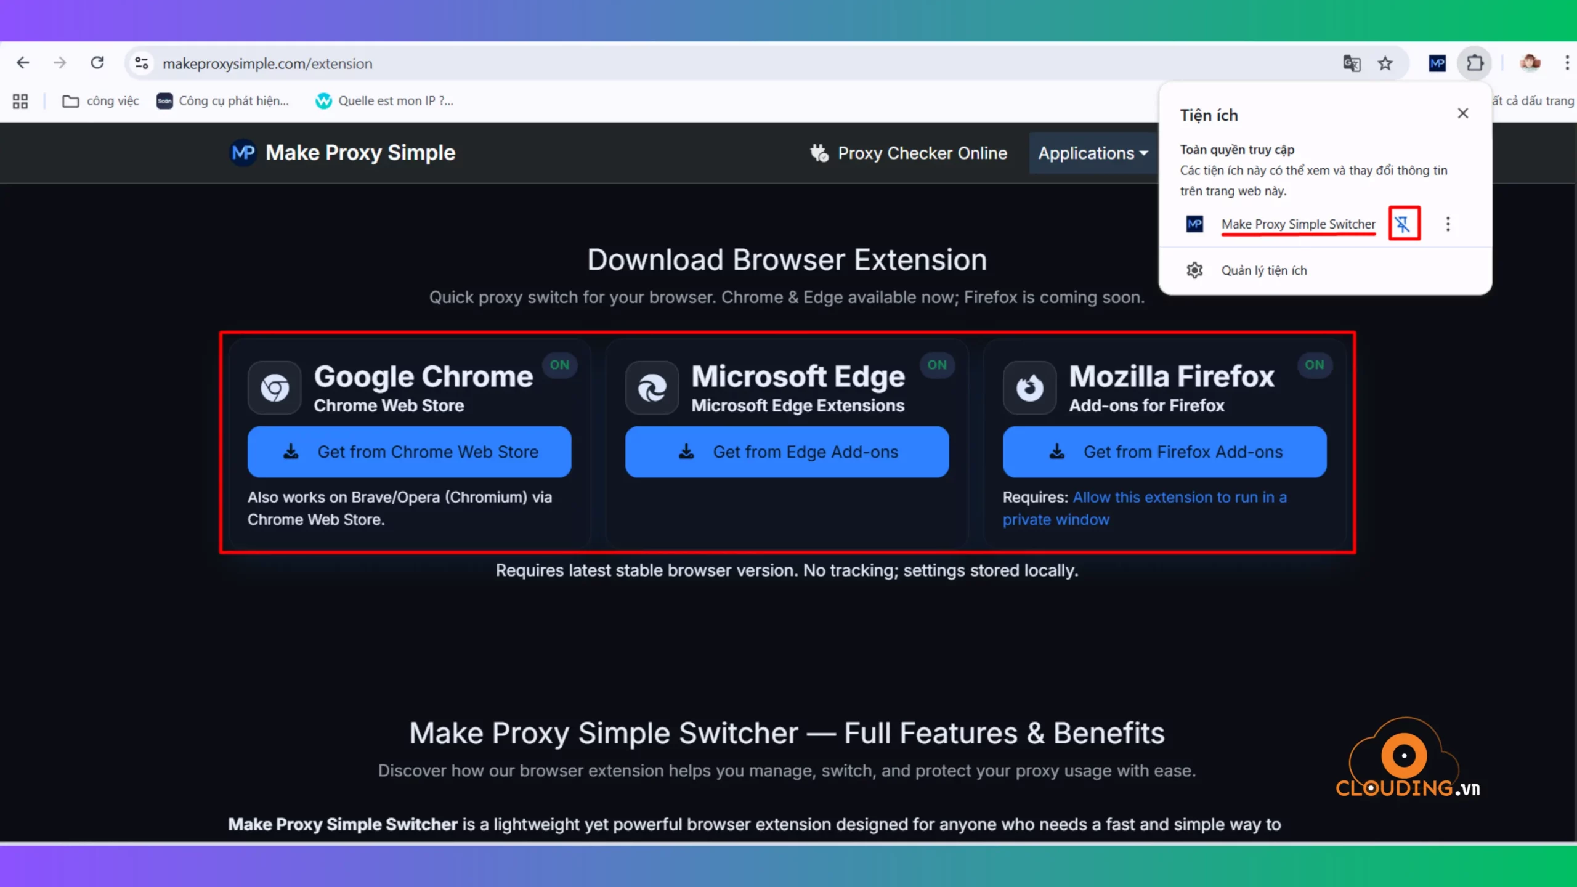This screenshot has height=887, width=1577.
Task: Click the Google Translate icon
Action: pos(1352,63)
